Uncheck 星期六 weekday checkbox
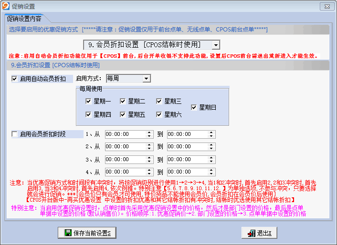This screenshot has height=245, width=337. click(159, 114)
